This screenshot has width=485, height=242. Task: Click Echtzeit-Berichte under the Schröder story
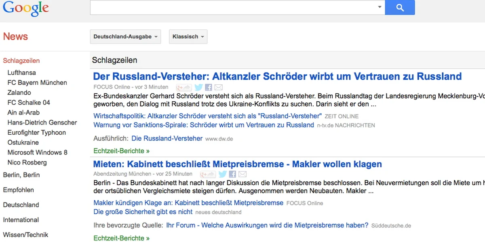121,151
